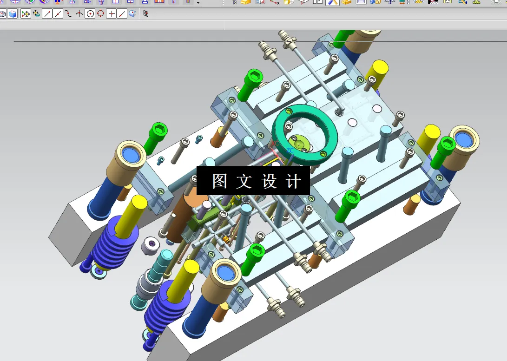Click the grid snap icon
Viewport: 507px width, 361px height.
[145, 13]
